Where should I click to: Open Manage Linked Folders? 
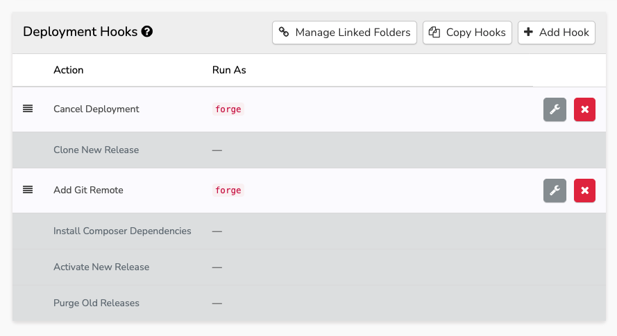coord(345,33)
